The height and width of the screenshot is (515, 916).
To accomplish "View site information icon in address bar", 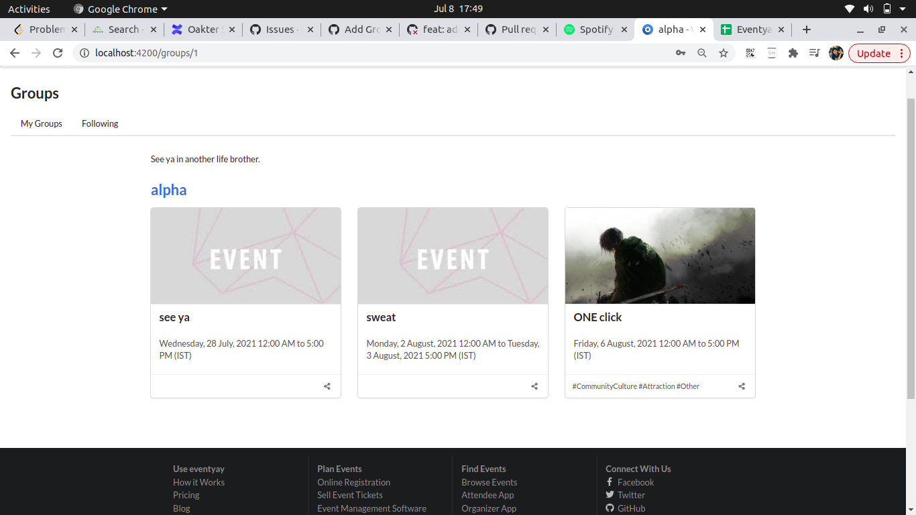I will point(84,53).
